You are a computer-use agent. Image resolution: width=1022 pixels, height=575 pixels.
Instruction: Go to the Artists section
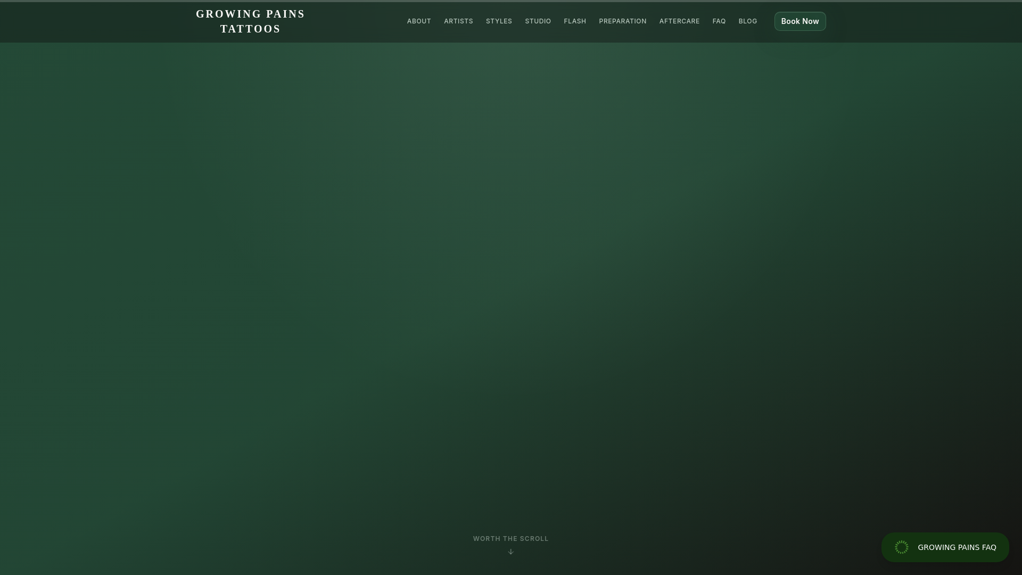click(x=458, y=21)
